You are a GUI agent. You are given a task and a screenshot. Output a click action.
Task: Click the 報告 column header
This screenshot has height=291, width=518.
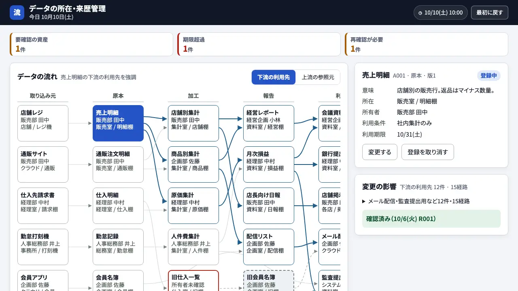[x=269, y=96]
